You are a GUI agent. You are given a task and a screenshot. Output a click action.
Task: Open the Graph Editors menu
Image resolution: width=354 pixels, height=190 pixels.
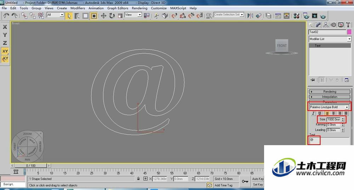click(x=118, y=8)
